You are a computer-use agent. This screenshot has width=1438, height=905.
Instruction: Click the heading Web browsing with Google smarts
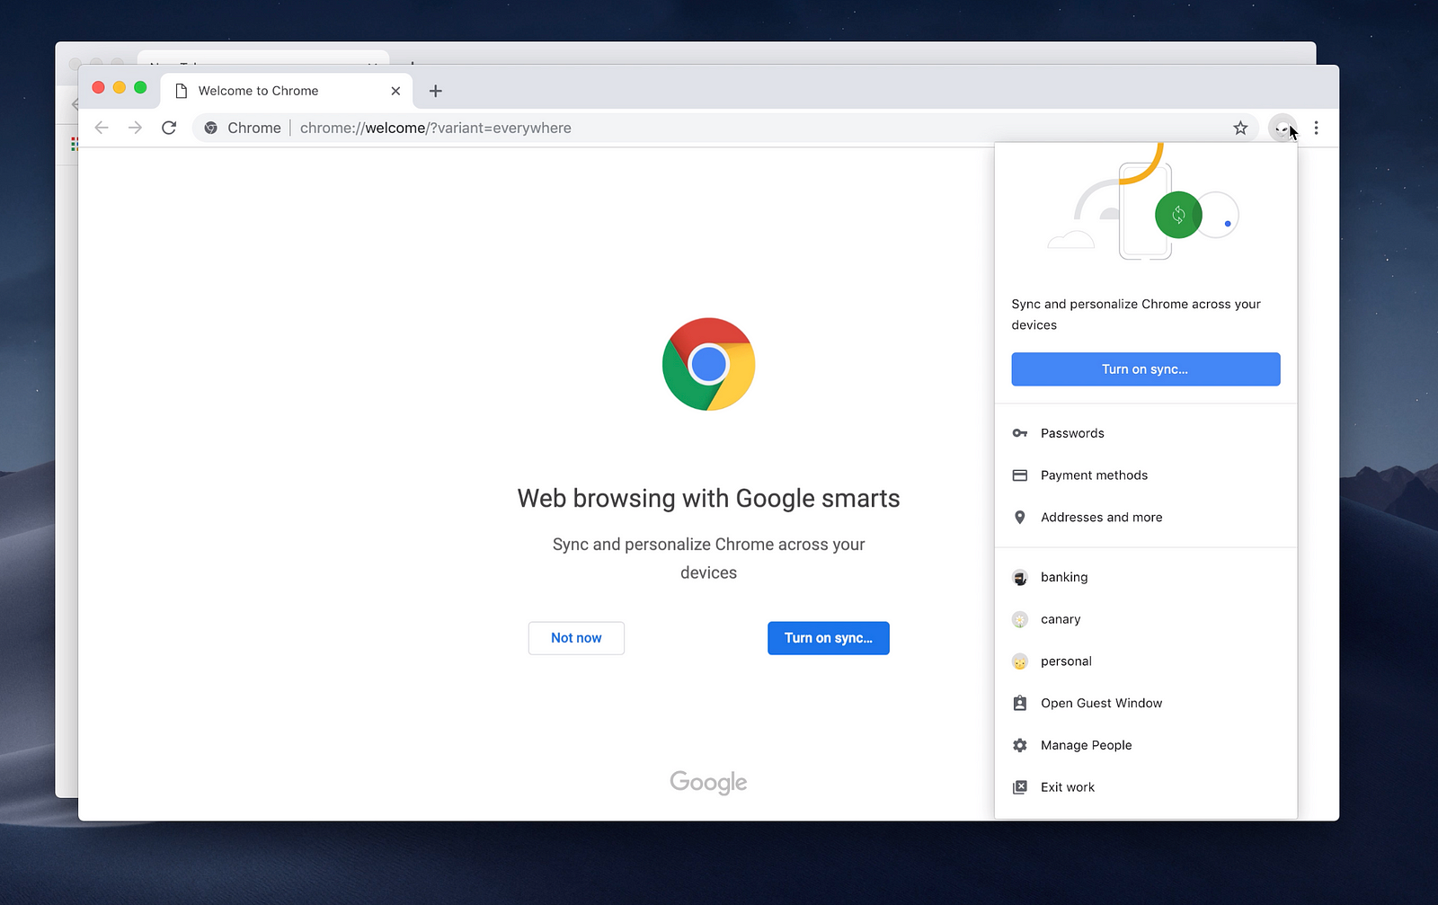[x=709, y=499]
